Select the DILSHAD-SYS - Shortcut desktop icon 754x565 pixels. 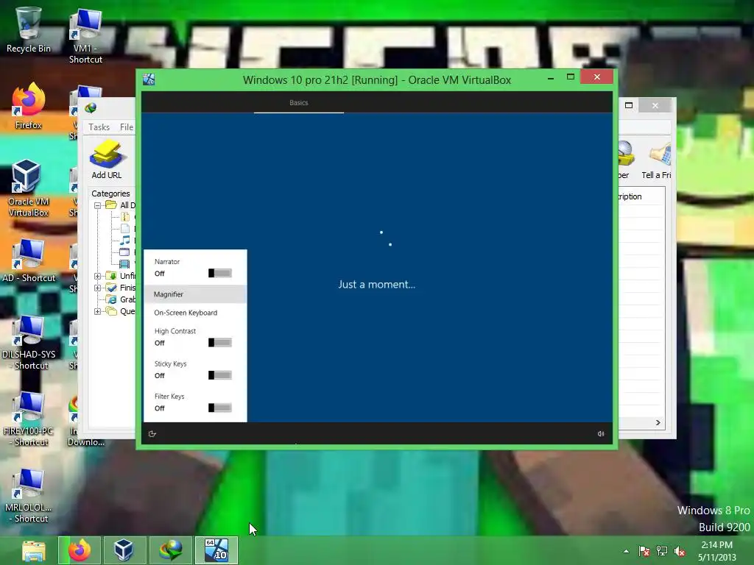(x=29, y=342)
